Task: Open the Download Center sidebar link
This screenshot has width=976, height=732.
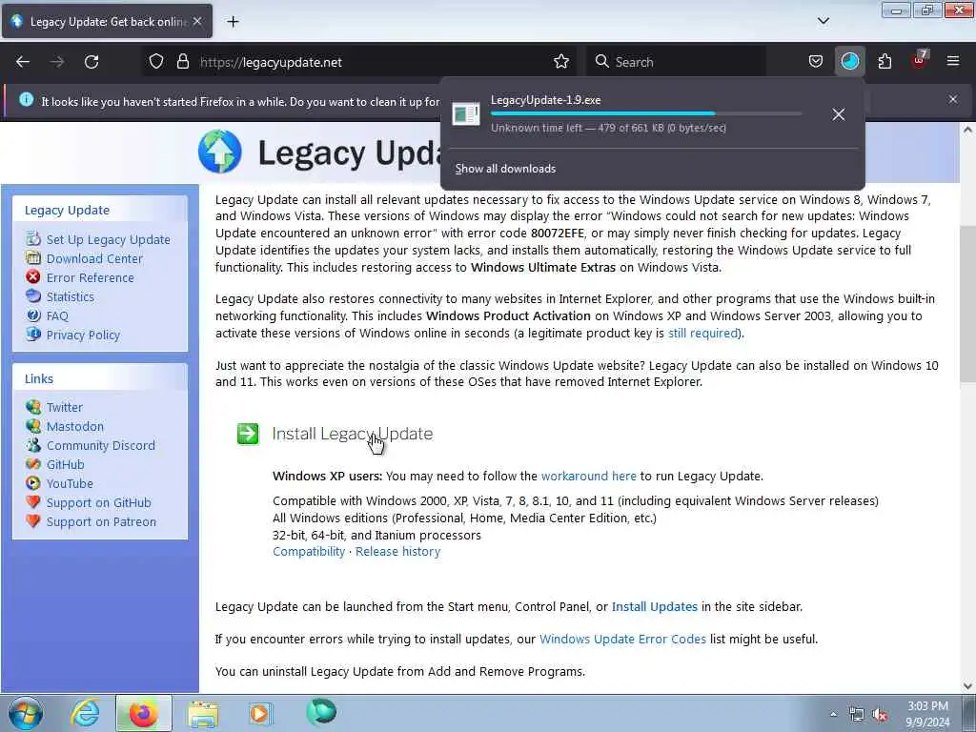Action: pyautogui.click(x=94, y=259)
